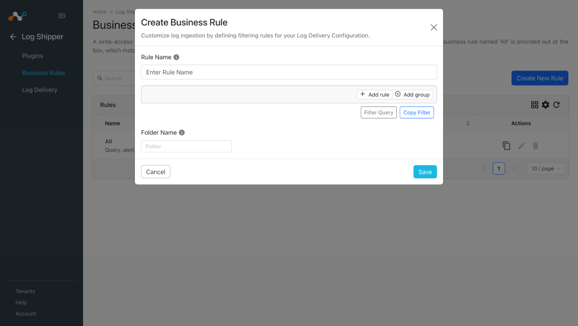Viewport: 578px width, 326px height.
Task: Open Log Delivery in the sidebar
Action: (x=40, y=90)
